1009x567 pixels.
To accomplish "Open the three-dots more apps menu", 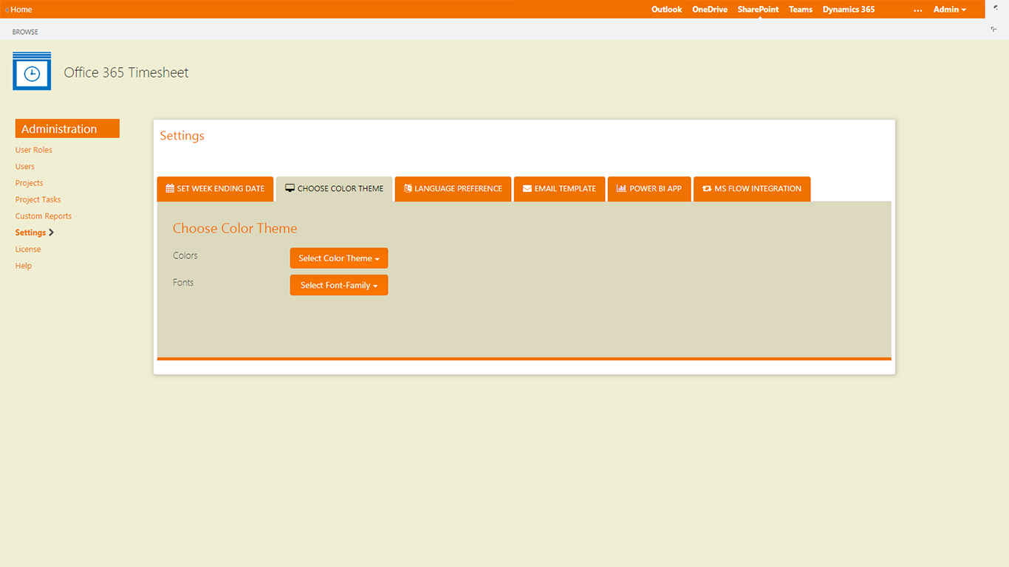I will point(917,10).
